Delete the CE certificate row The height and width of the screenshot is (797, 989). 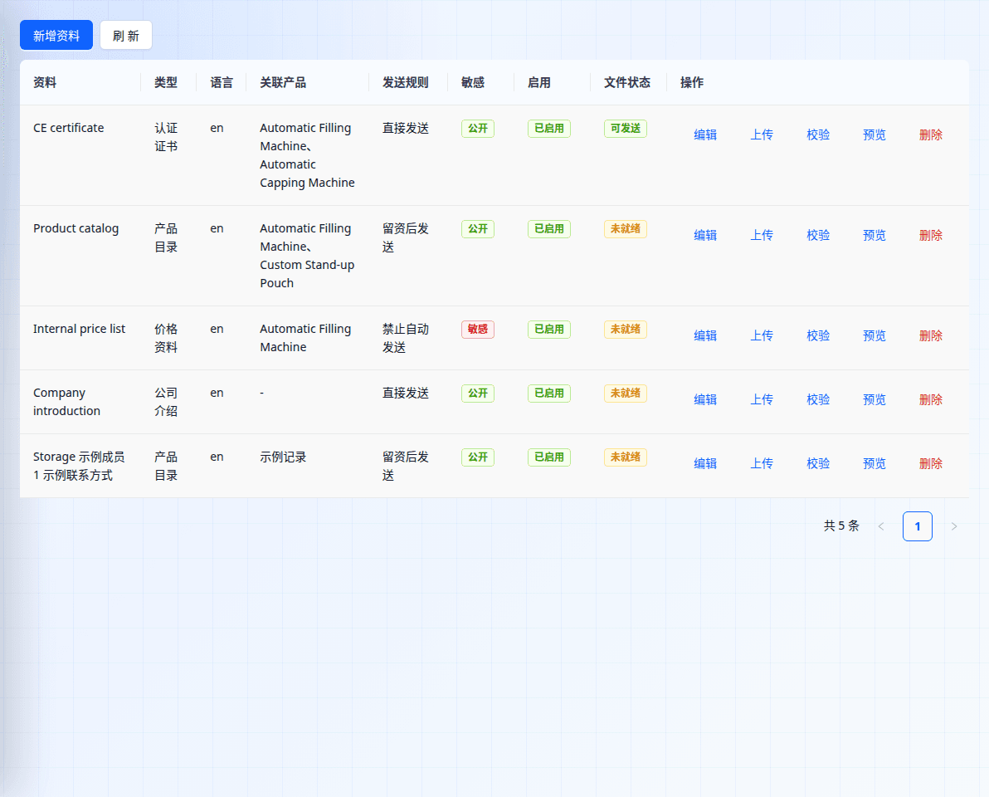(930, 134)
